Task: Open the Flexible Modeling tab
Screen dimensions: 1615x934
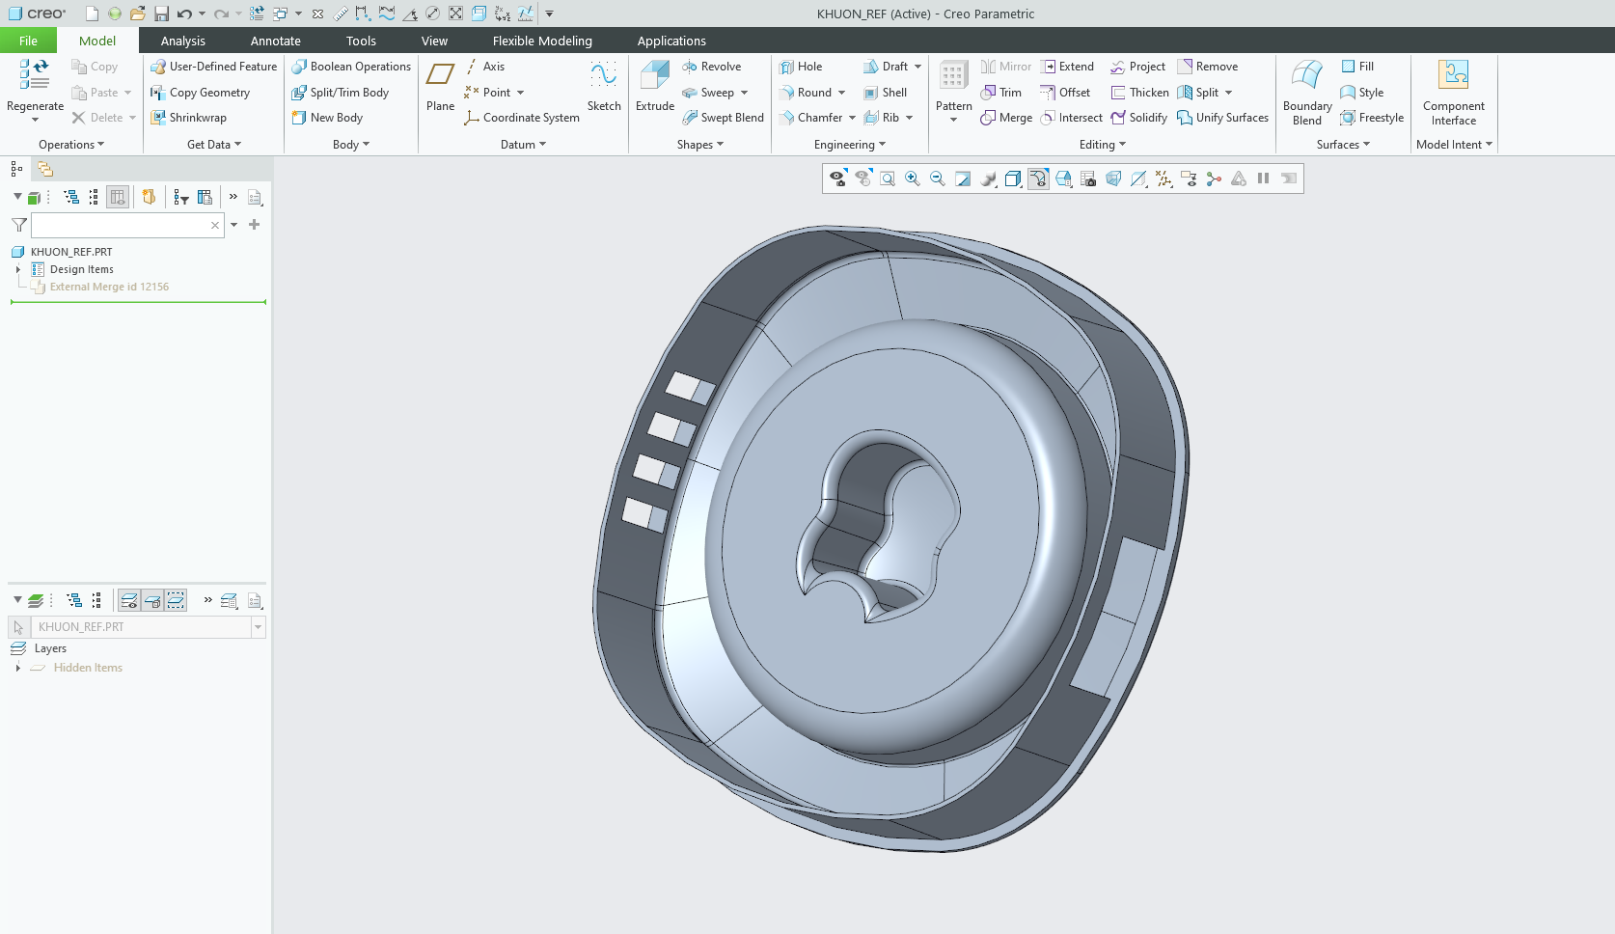Action: (x=541, y=41)
